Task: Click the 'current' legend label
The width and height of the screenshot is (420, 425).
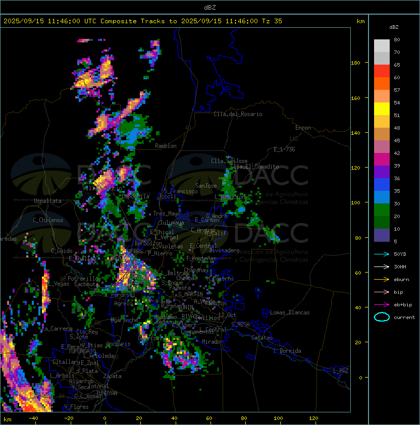Action: (404, 317)
